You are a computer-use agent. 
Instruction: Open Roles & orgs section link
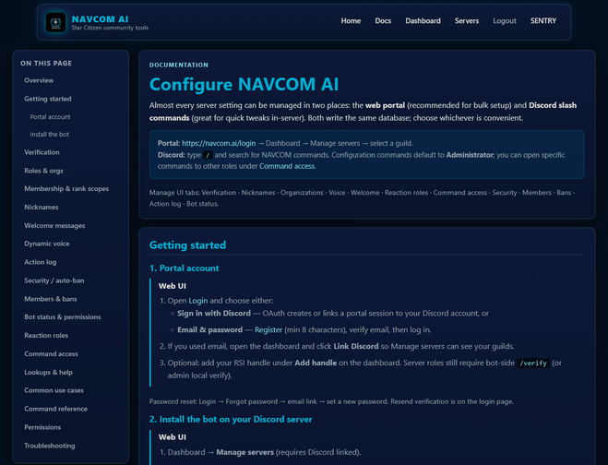[43, 171]
